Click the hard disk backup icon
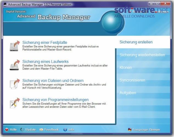Image resolution: width=174 pixels, height=137 pixels. pos(15,46)
